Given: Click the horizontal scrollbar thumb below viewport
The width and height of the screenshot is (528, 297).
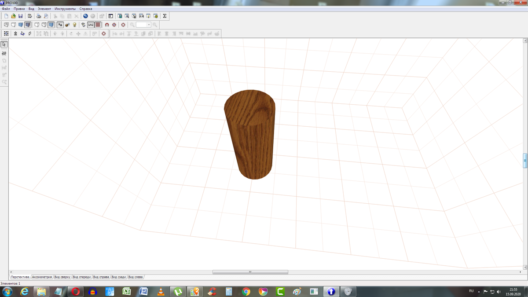Looking at the screenshot, I should tap(250, 272).
